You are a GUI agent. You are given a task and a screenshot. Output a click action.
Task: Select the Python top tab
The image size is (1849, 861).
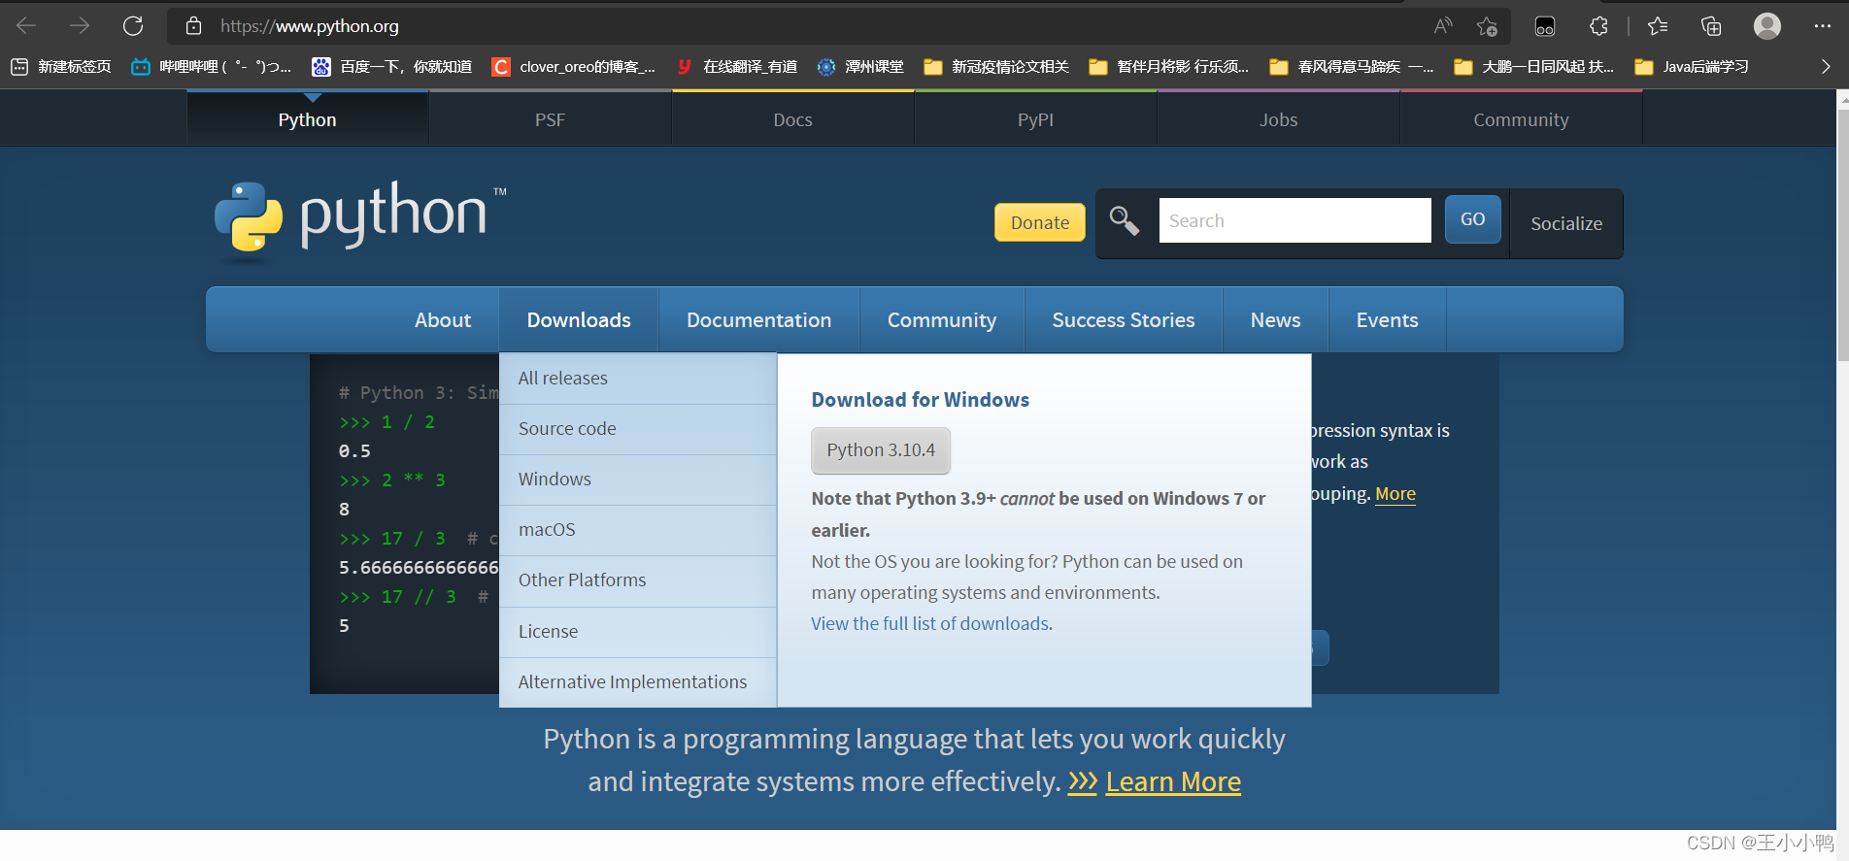coord(307,119)
